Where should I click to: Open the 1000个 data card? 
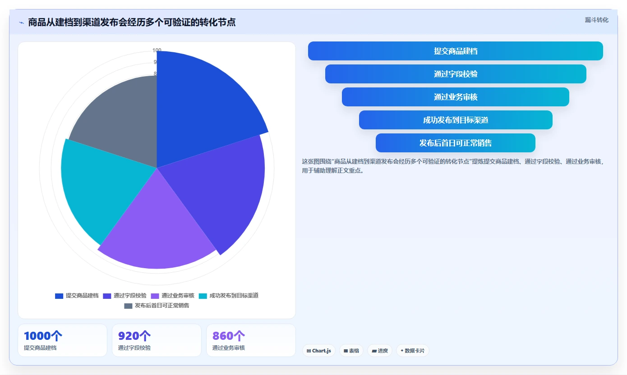(62, 340)
